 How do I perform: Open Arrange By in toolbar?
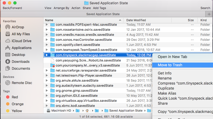coord(61,8)
